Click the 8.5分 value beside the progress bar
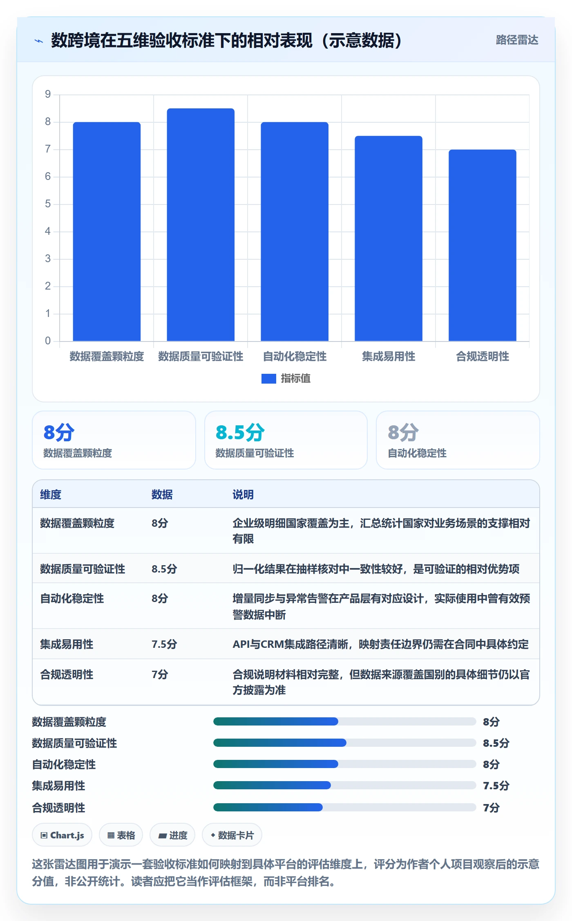572x921 pixels. (496, 743)
